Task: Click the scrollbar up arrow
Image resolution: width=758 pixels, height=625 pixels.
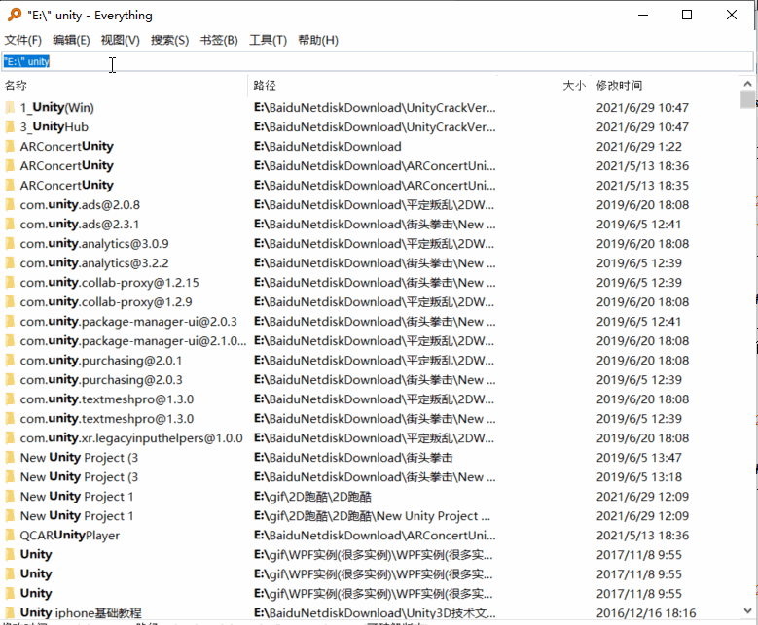Action: (747, 84)
